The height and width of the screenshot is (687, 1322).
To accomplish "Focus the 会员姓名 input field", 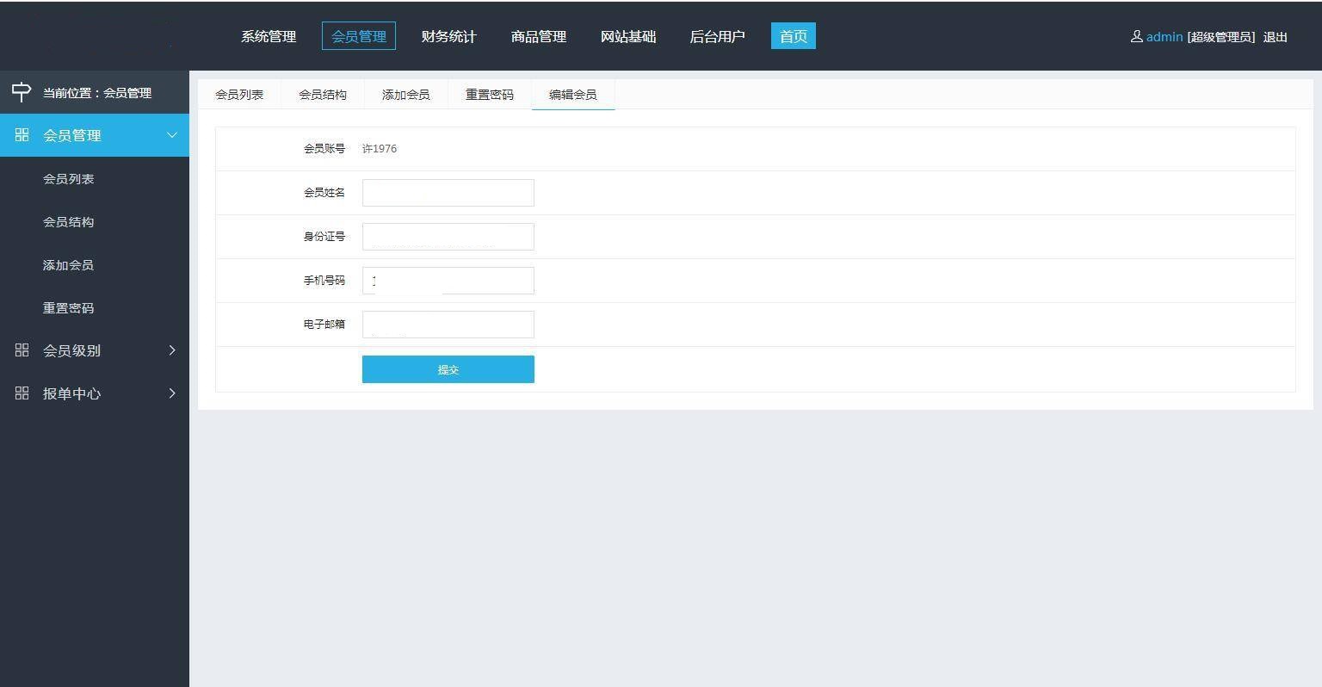I will click(448, 193).
